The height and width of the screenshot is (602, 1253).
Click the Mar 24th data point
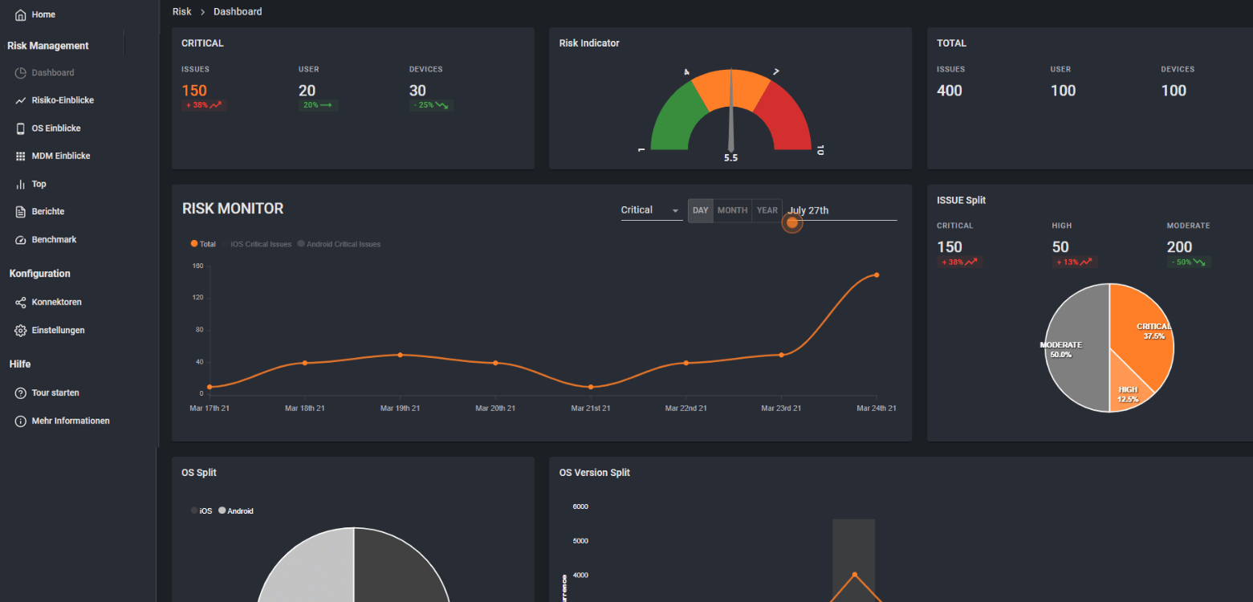click(x=876, y=275)
